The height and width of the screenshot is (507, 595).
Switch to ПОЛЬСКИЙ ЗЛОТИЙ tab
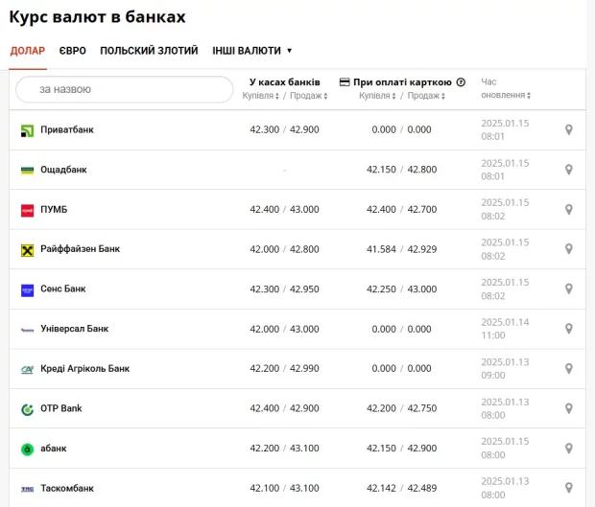[149, 51]
